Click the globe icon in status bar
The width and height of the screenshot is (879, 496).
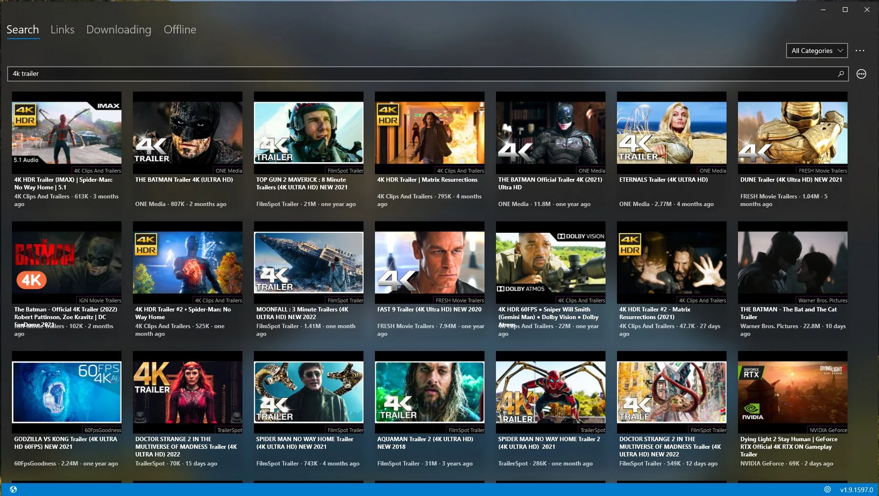tap(13, 489)
